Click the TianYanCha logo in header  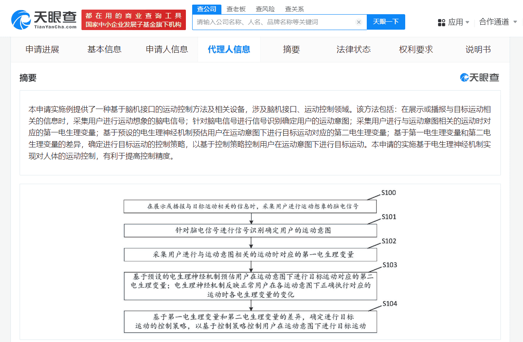[44, 20]
